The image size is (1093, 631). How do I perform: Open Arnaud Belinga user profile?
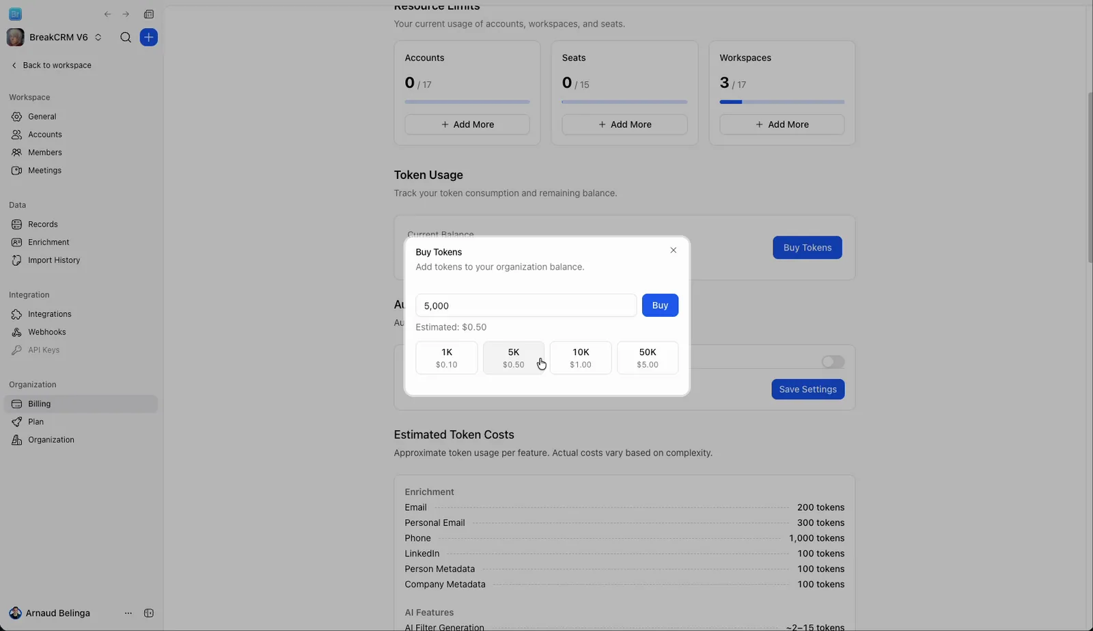[x=50, y=613]
